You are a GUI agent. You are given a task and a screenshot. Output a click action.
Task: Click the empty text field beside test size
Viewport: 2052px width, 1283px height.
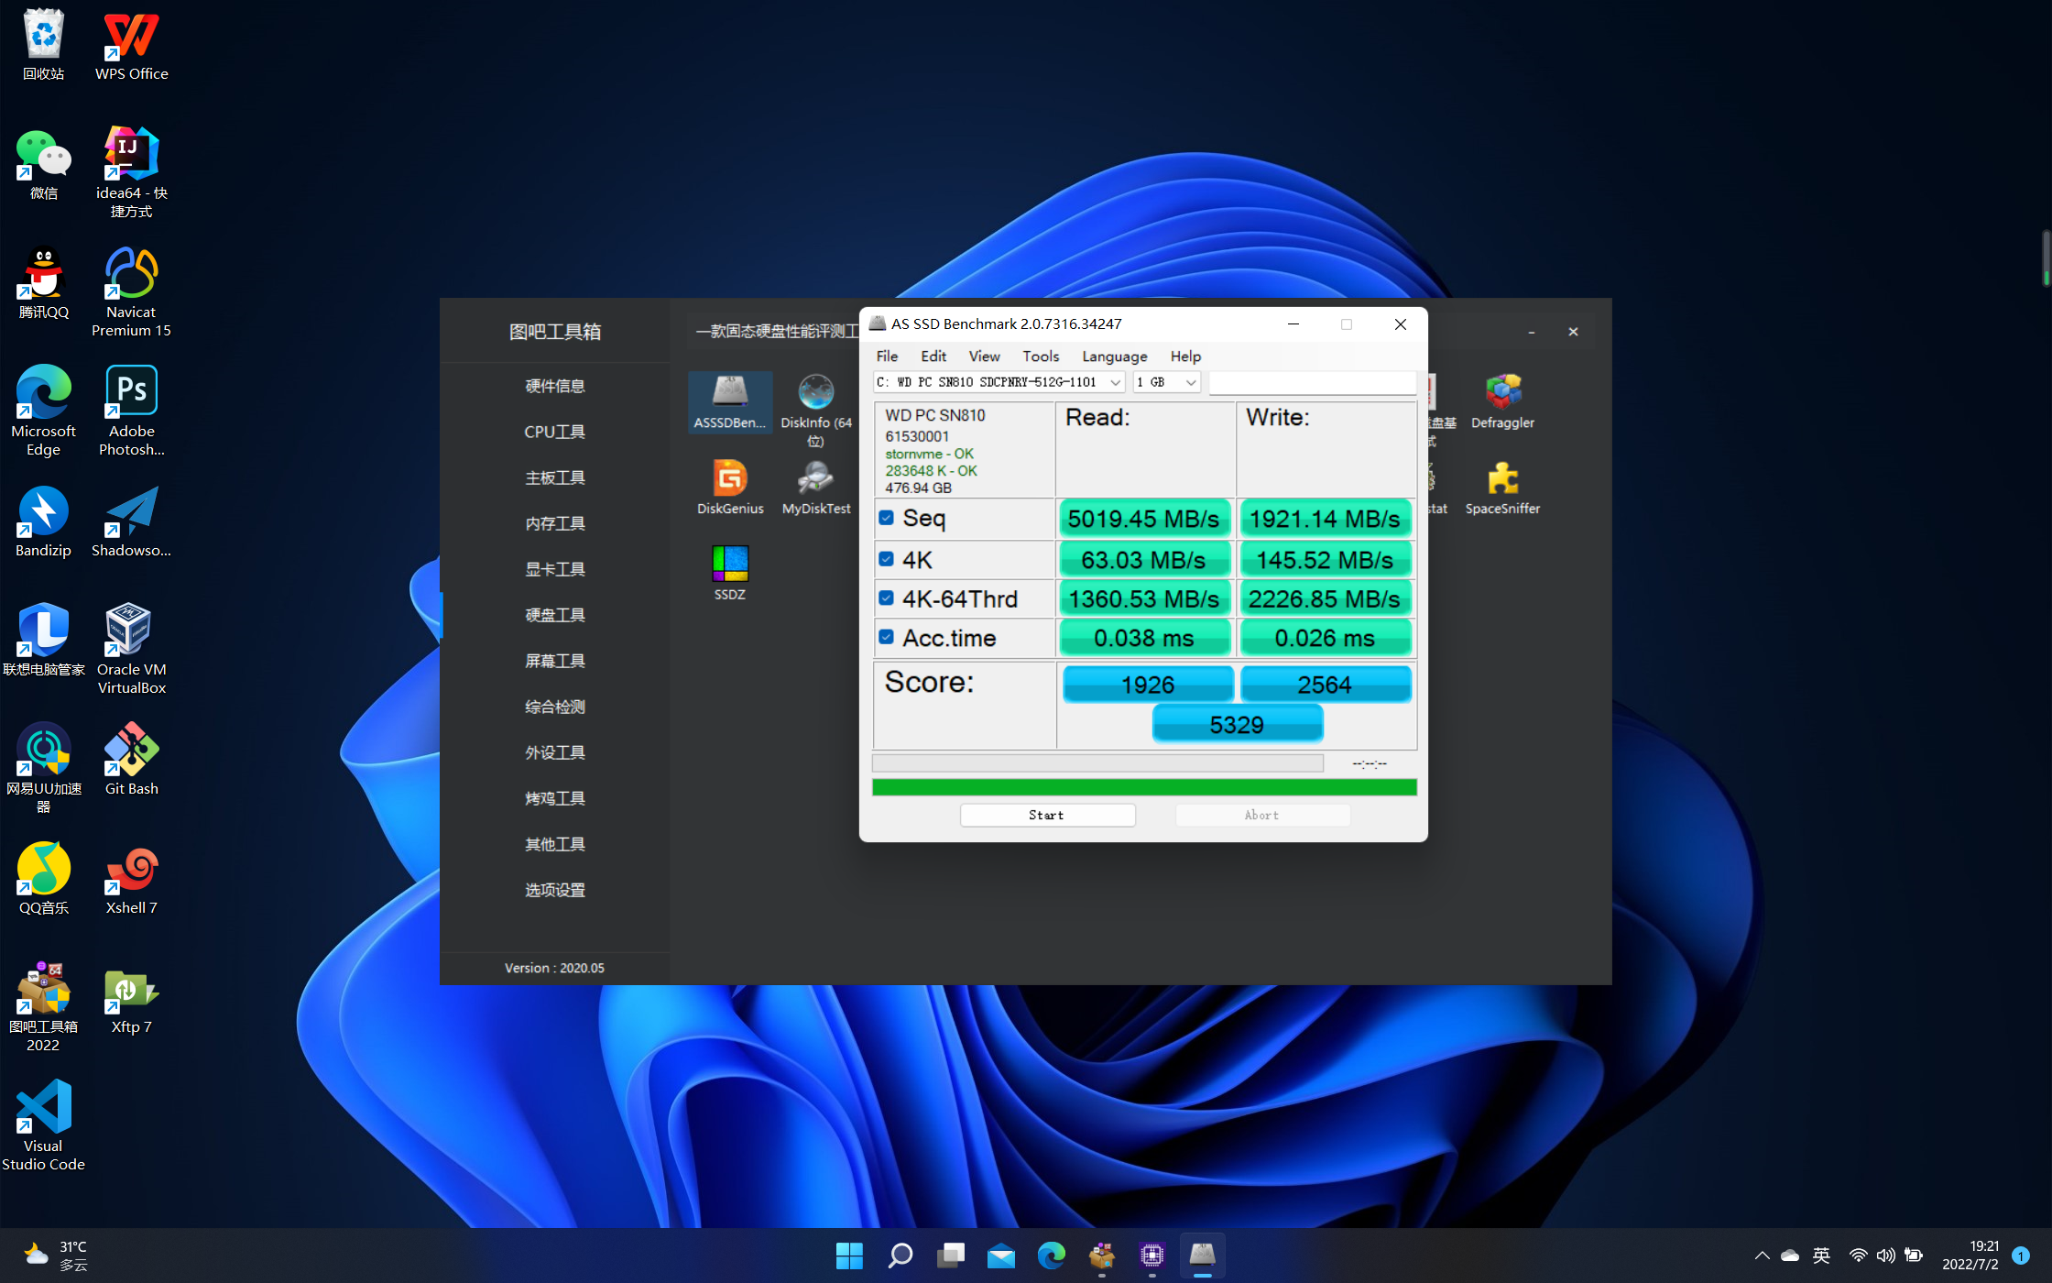click(x=1312, y=382)
